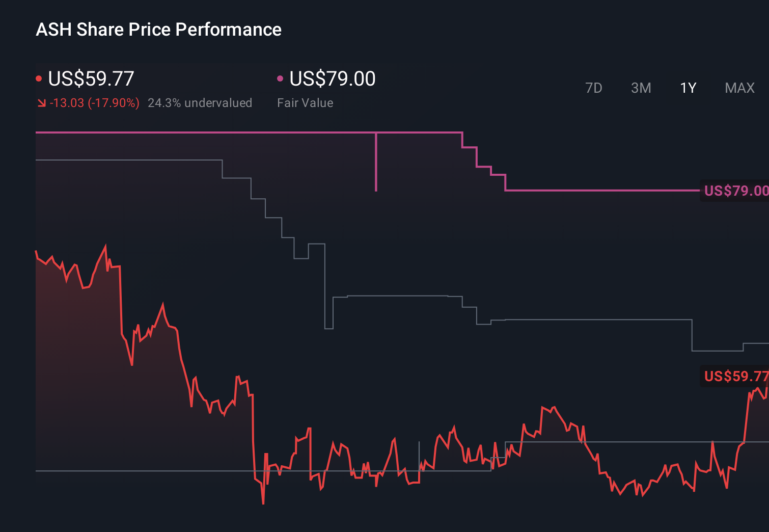Expand the US$59.77 current price details
Image resolution: width=769 pixels, height=532 pixels.
[91, 79]
